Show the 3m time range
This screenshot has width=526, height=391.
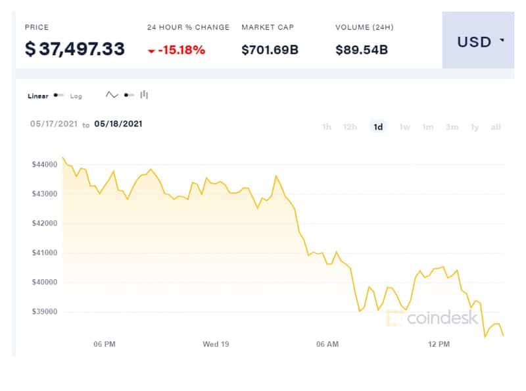452,127
